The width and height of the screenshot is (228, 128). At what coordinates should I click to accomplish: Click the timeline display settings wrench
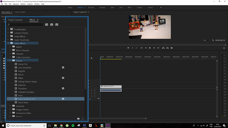point(92,58)
